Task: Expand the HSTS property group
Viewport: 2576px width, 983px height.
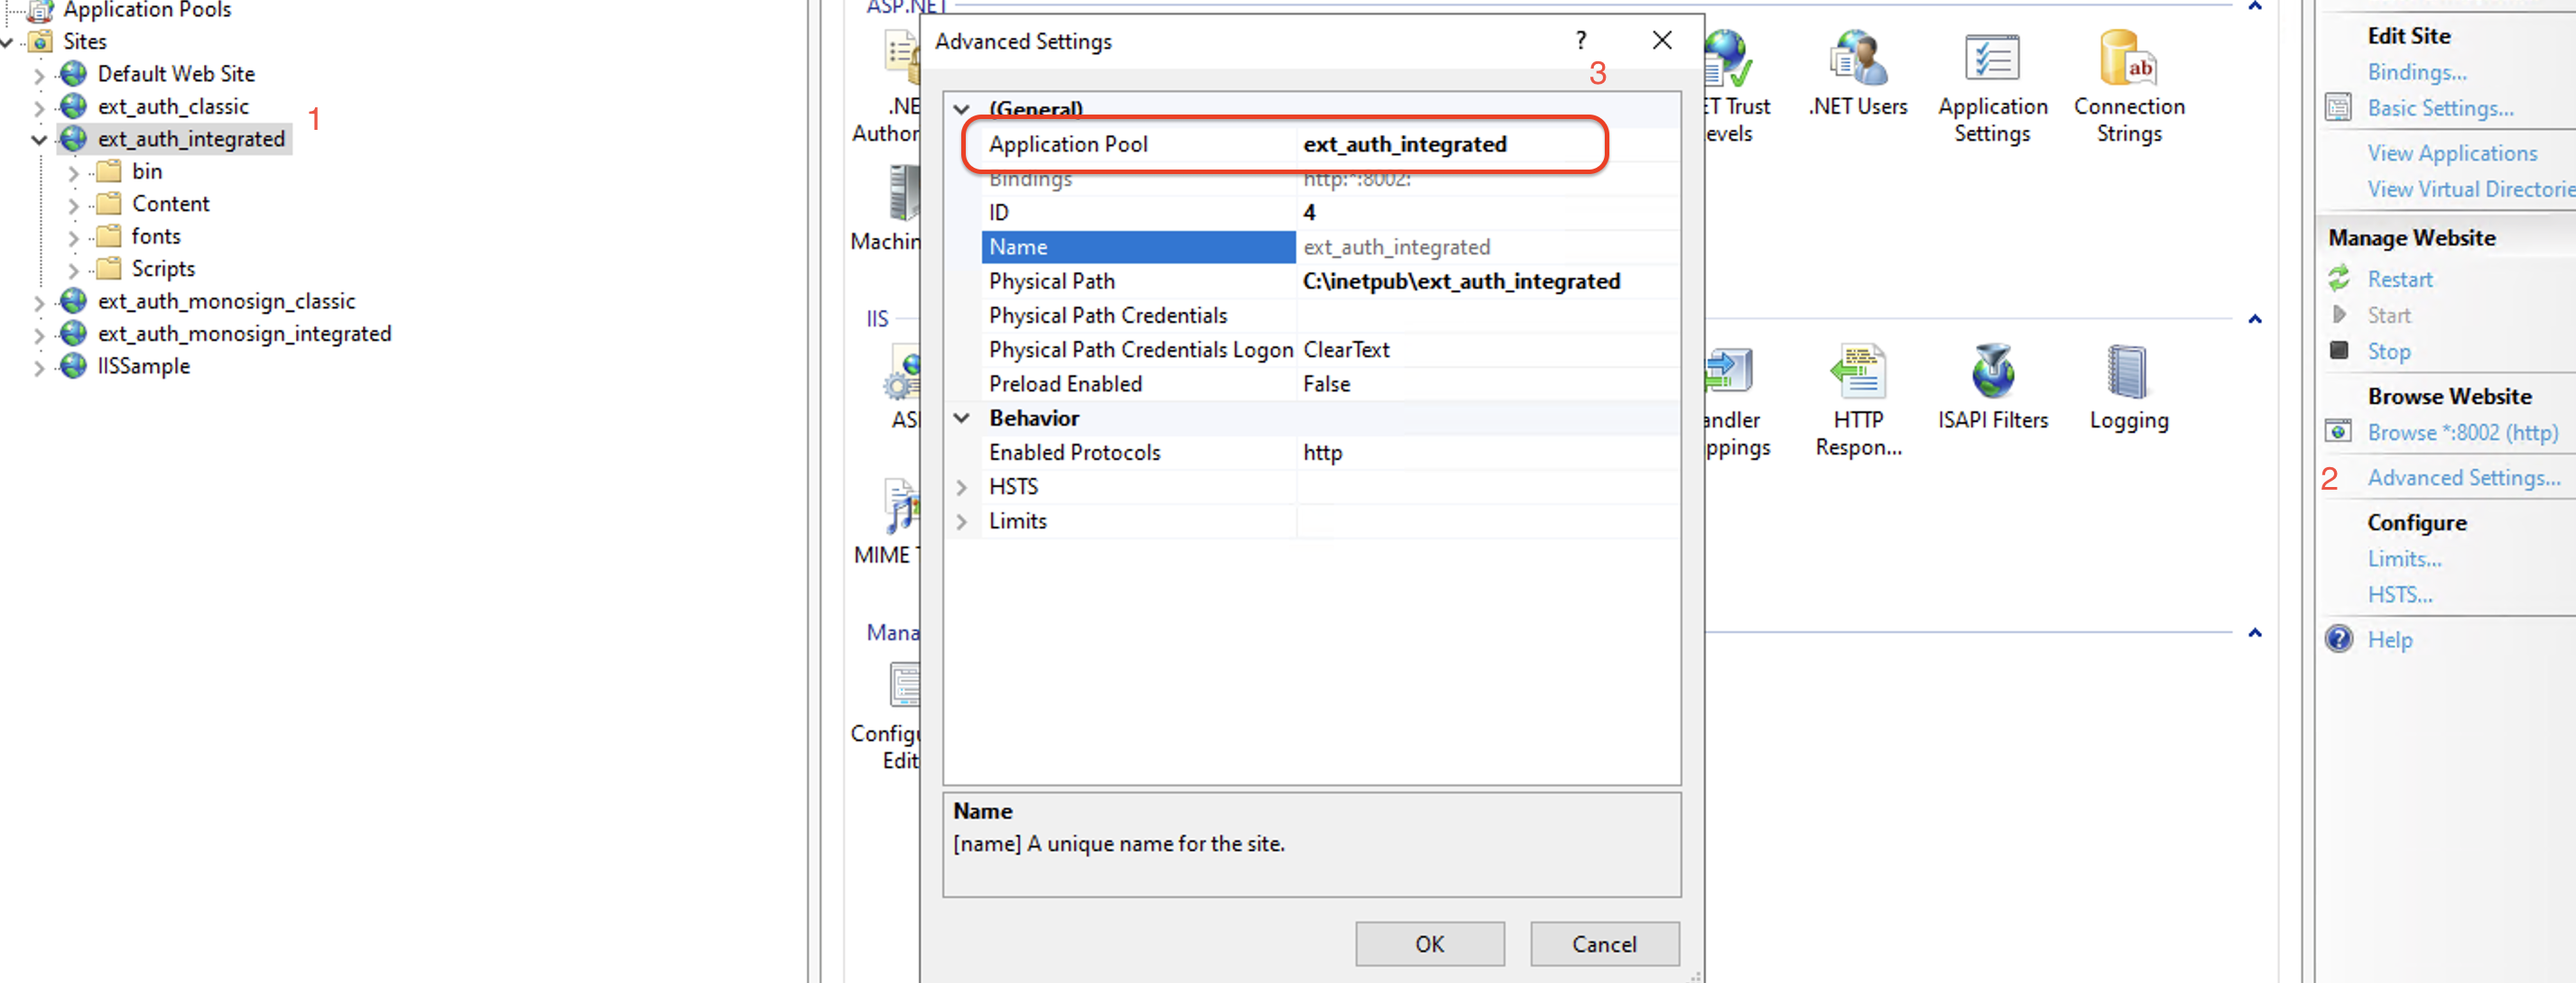Action: pos(961,488)
